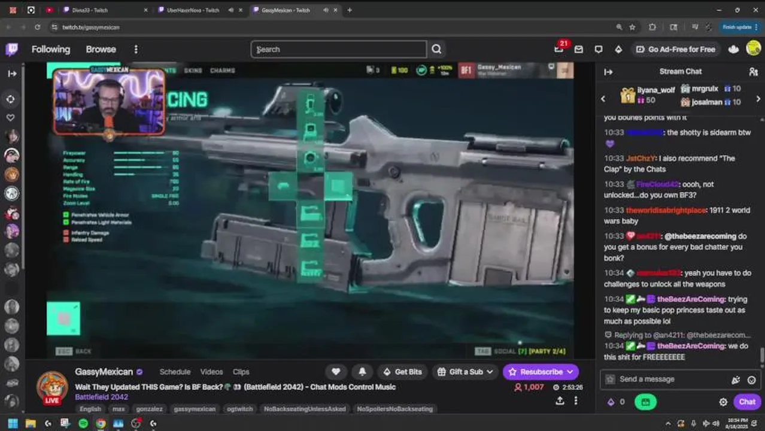This screenshot has height=431, width=765.
Task: Click top gifter ilyana_wolf
Action: point(656,90)
